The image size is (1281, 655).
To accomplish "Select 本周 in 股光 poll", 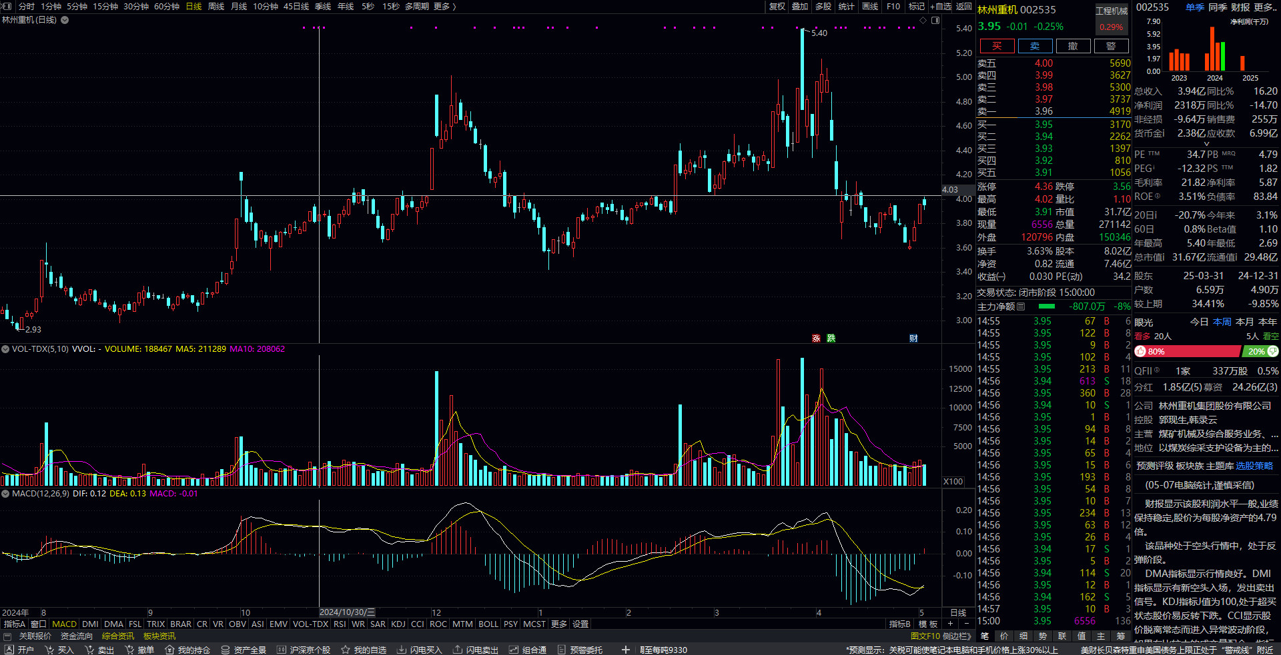I will coord(1222,322).
